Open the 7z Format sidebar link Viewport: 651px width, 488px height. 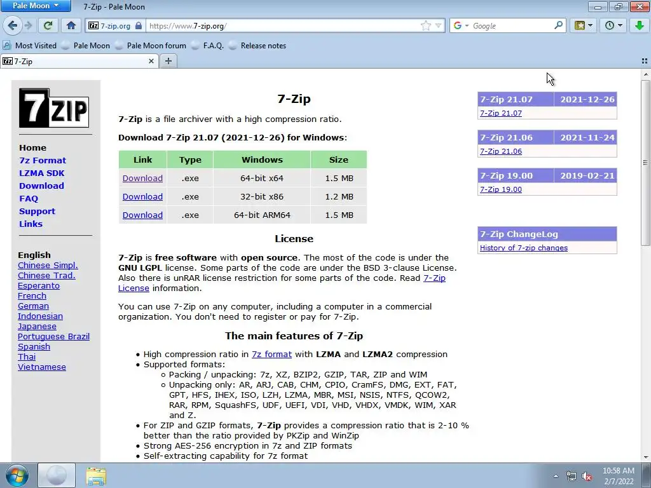pos(43,161)
